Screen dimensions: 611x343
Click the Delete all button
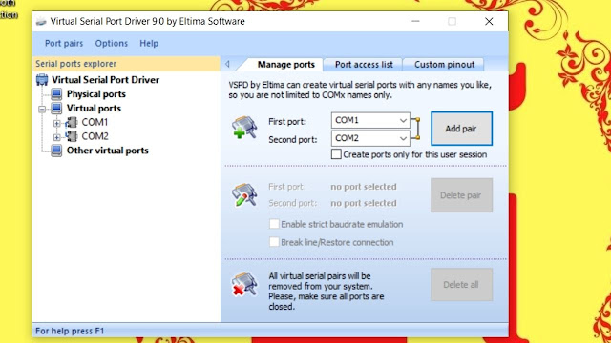pos(461,285)
